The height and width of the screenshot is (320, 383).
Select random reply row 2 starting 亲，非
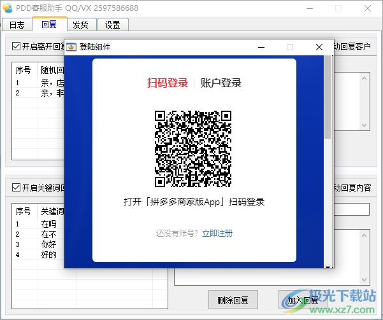tap(38, 93)
